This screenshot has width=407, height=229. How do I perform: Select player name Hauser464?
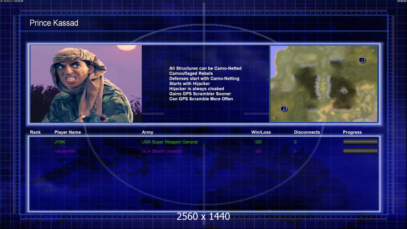(65, 151)
